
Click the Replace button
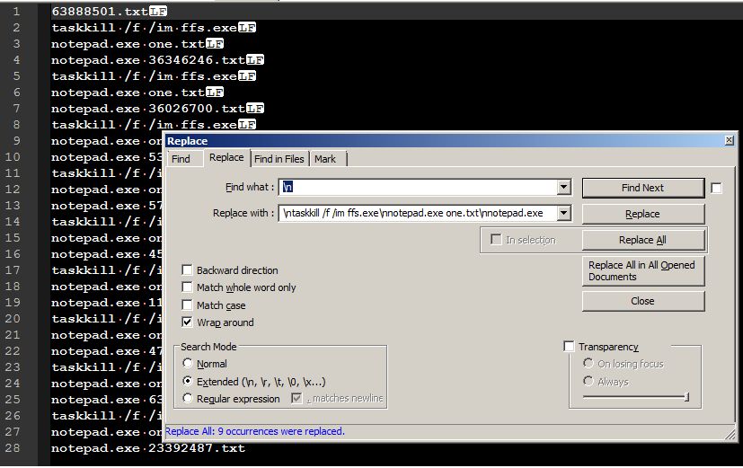tap(643, 214)
